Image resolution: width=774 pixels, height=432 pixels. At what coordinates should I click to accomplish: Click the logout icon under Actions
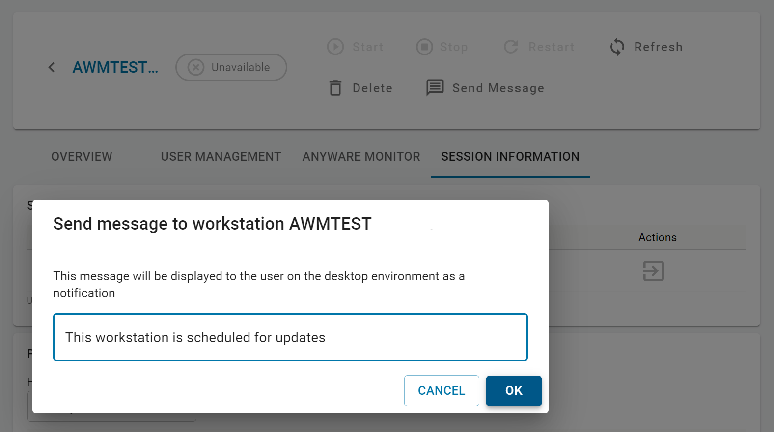coord(653,271)
